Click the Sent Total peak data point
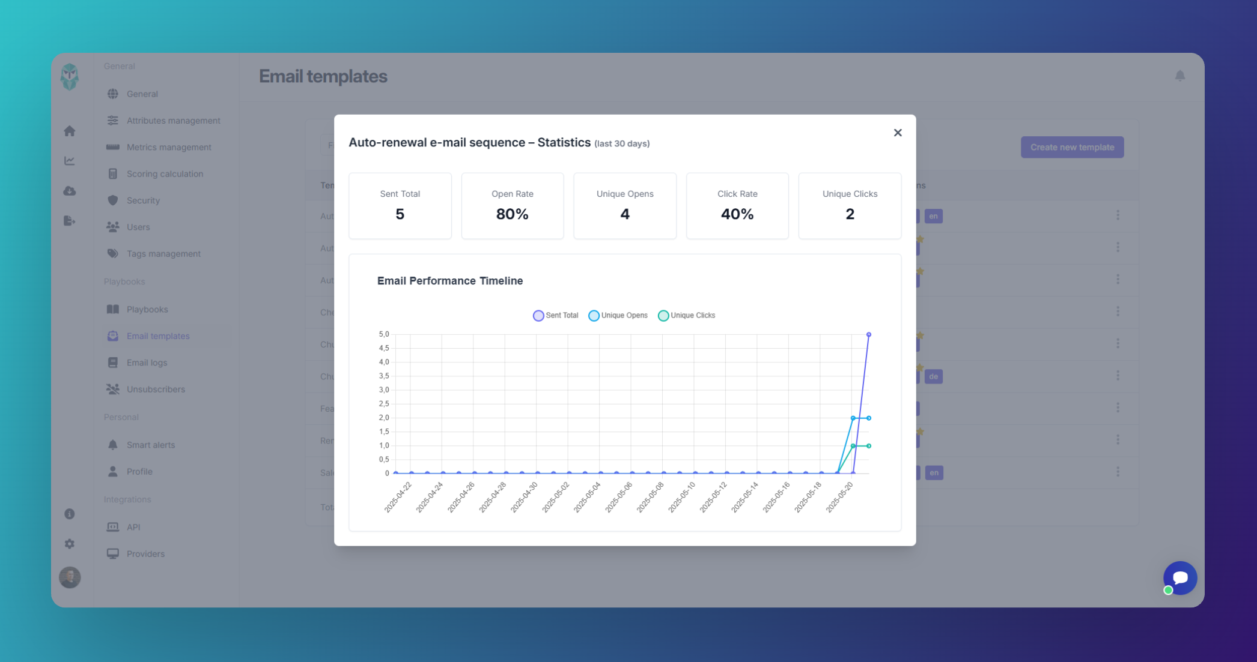Screen dimensions: 1257x662 point(869,335)
